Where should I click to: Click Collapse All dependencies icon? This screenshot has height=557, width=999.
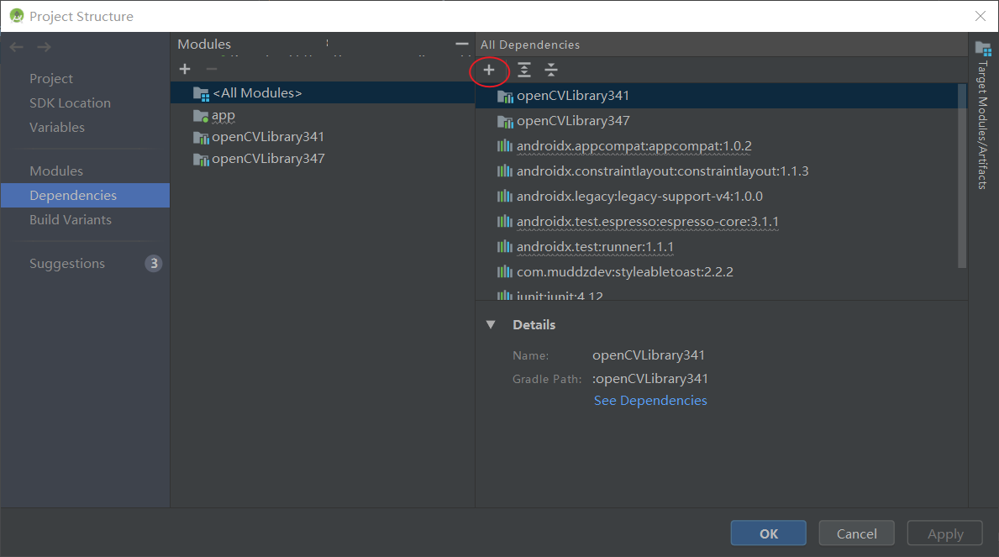tap(551, 70)
